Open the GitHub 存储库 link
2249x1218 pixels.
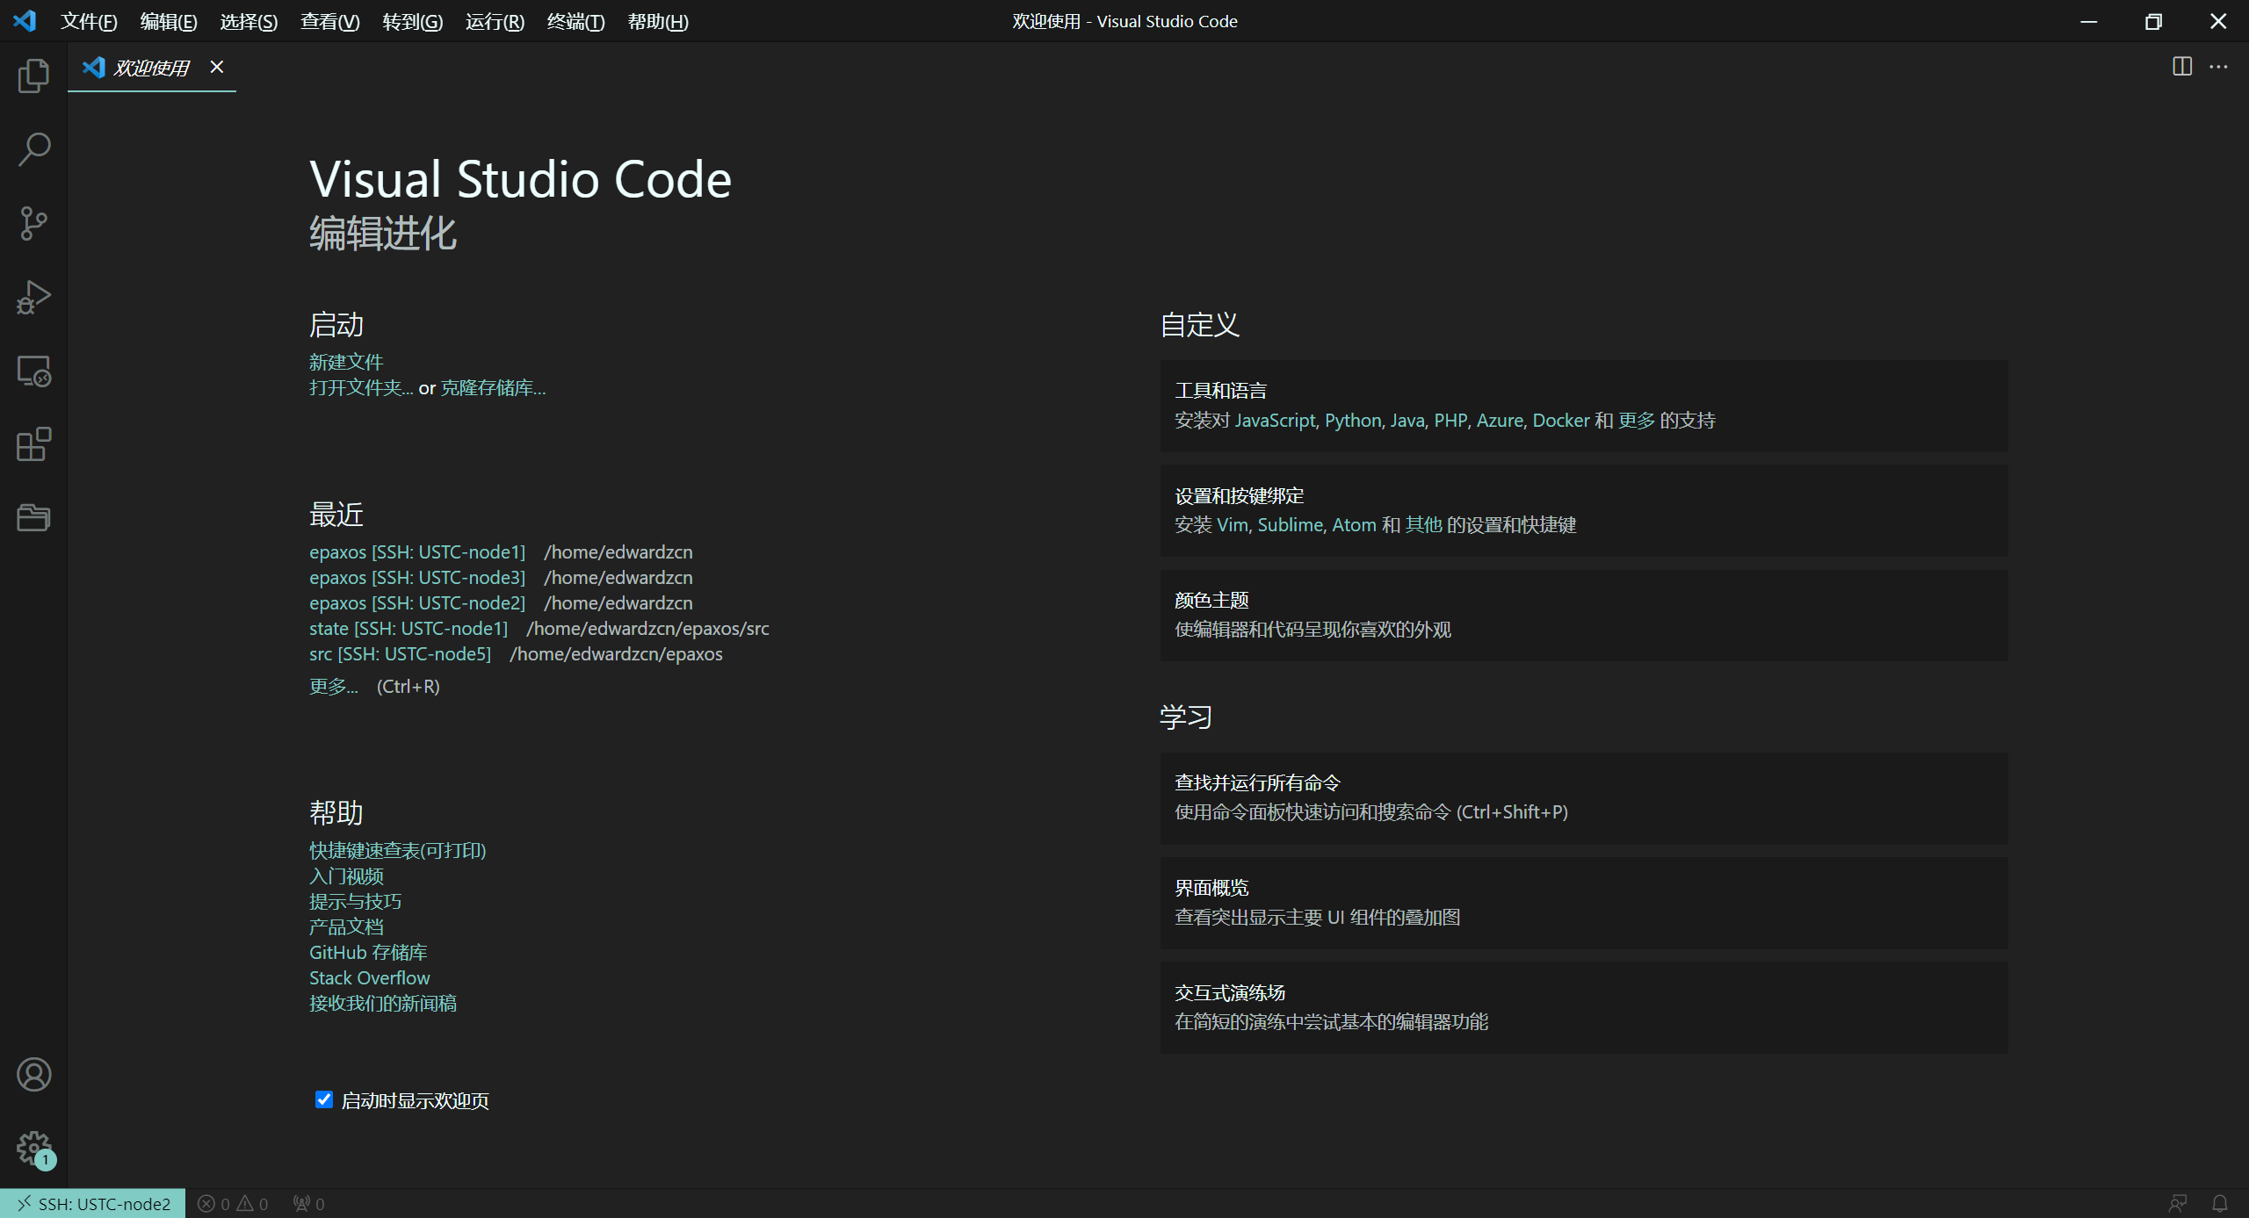pyautogui.click(x=368, y=952)
